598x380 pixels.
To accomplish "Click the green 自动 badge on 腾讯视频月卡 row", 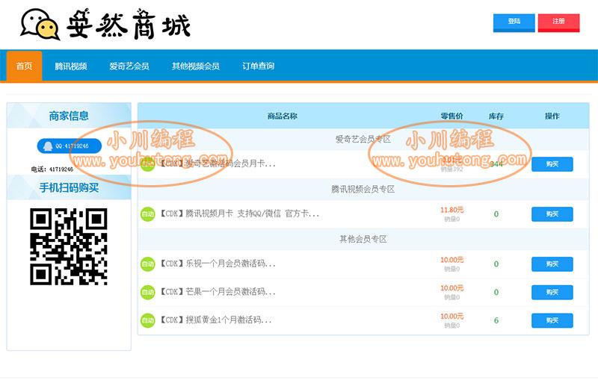I will tap(147, 214).
